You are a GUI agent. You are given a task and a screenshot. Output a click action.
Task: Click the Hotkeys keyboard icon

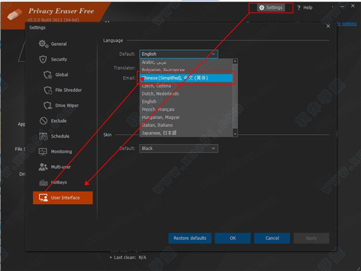pyautogui.click(x=43, y=182)
